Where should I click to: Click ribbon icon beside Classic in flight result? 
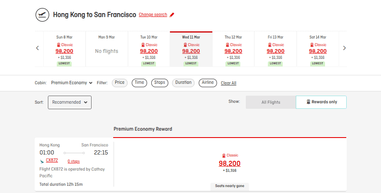(224, 156)
